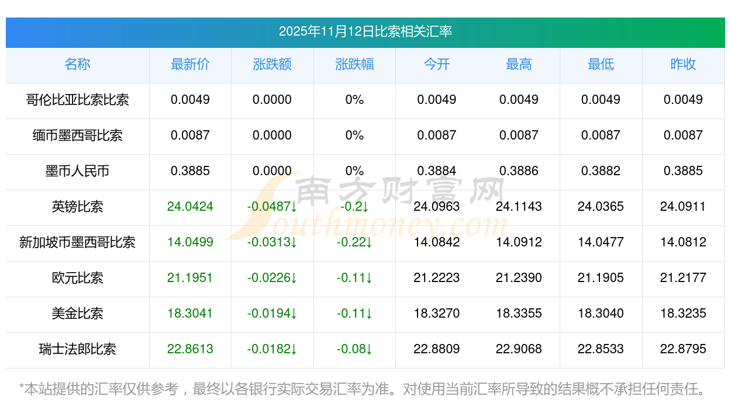731x407 pixels.
Task: Click the 英镑比索 highest value 24.1143
Action: tap(519, 207)
